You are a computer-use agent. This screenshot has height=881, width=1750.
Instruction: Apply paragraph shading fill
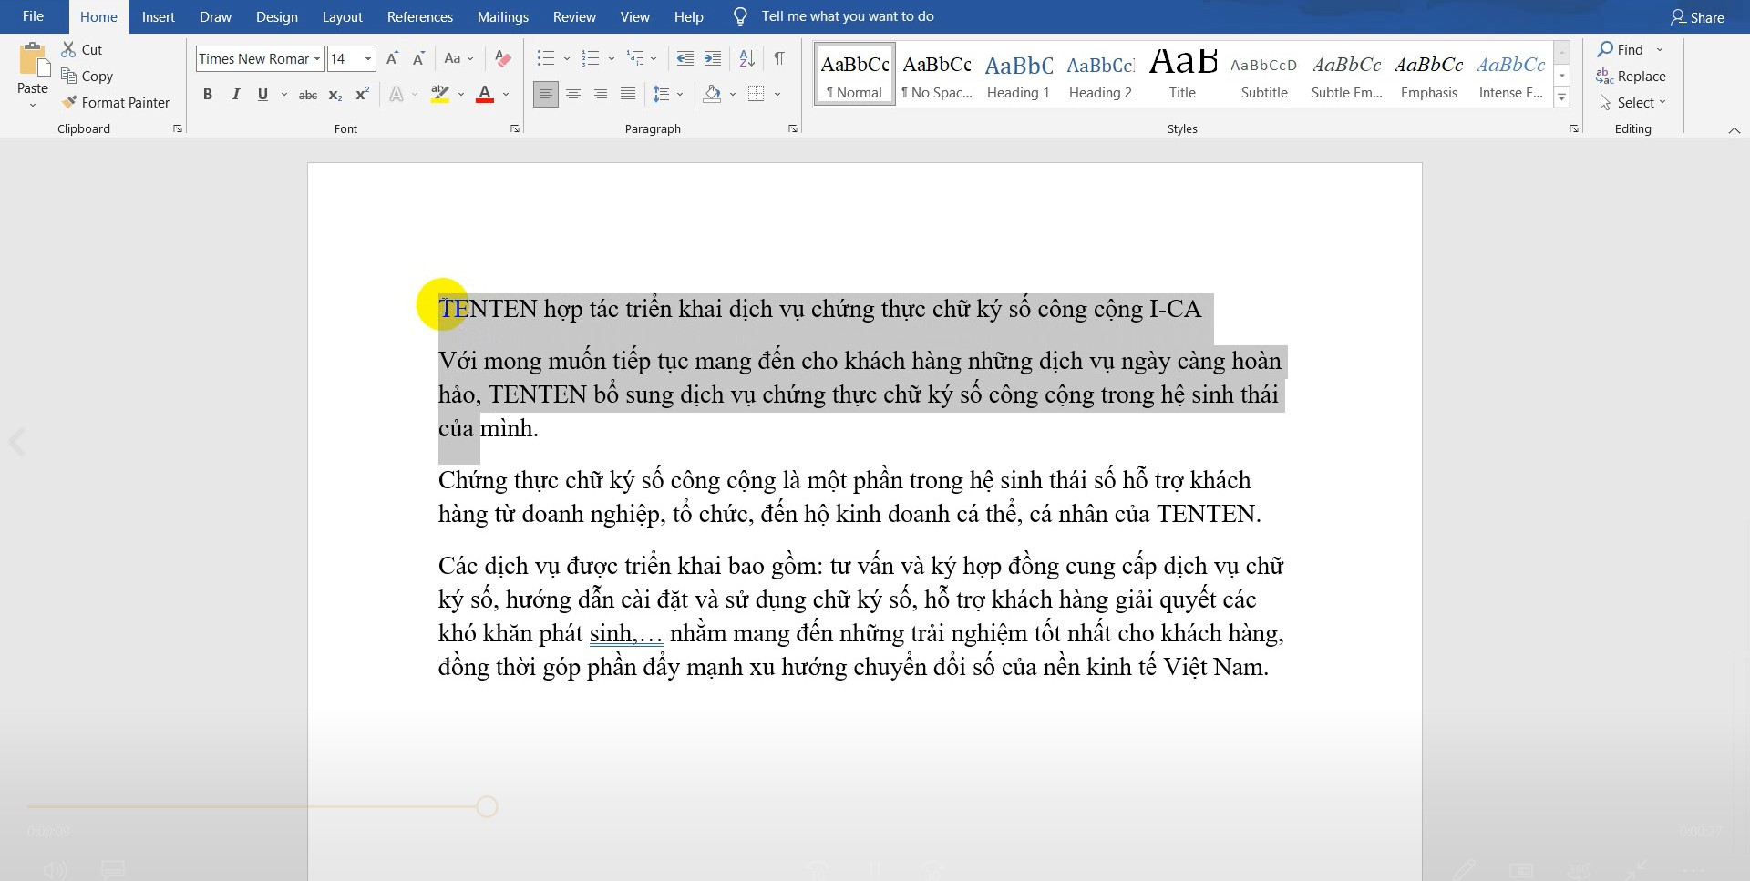(x=713, y=94)
